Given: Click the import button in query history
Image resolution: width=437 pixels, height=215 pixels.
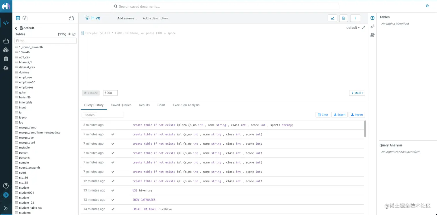Looking at the screenshot, I should 357,115.
